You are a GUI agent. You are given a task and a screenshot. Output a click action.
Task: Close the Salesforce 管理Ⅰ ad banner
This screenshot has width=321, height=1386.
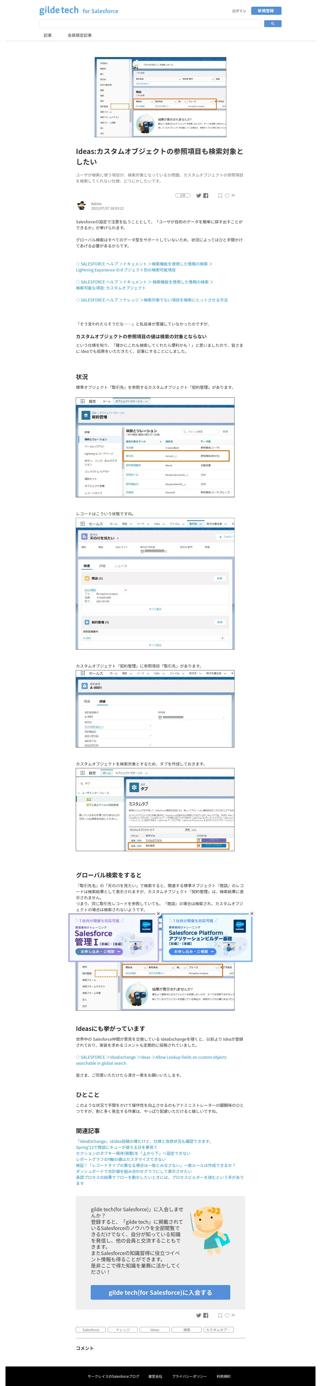(158, 913)
